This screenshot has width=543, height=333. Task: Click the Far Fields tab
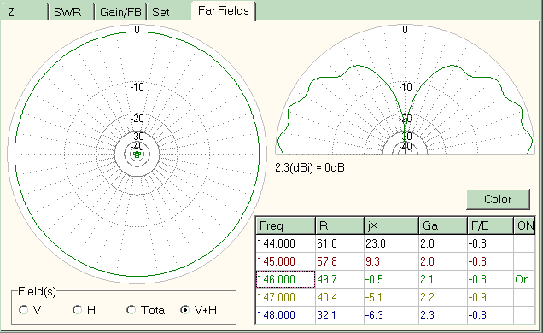(224, 11)
